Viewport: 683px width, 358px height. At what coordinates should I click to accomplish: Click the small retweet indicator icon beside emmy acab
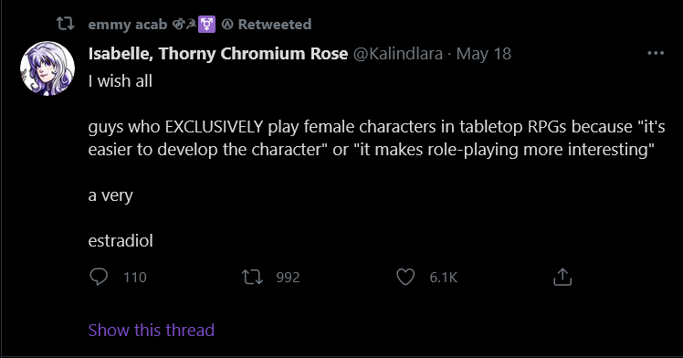click(66, 24)
